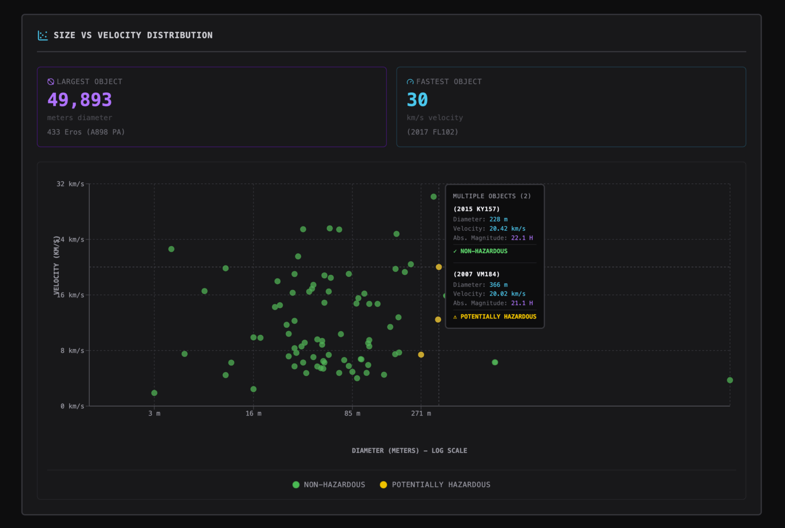Toggle the topmost green point above 28 km/s
The image size is (785, 528).
point(433,196)
